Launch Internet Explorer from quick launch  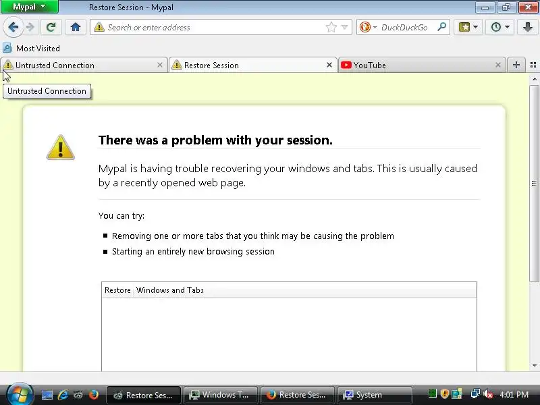pos(63,395)
